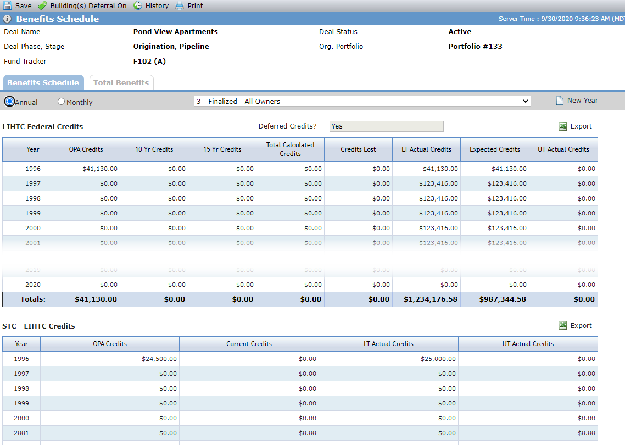This screenshot has width=625, height=445.
Task: Click the 'Active' deal status value
Action: [x=460, y=31]
